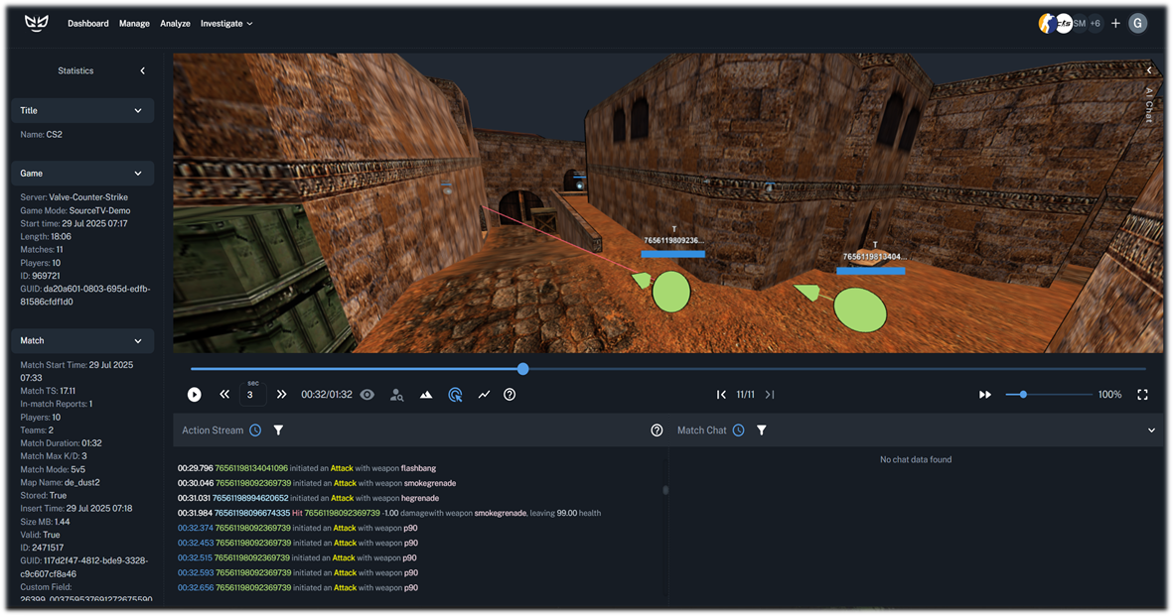Select the 00:30.046 smokegrenade attack row

pos(317,484)
